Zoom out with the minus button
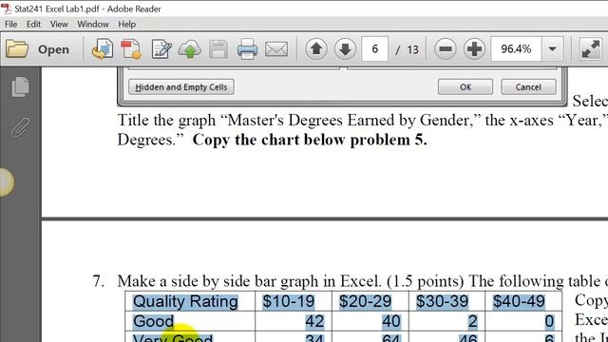608x342 pixels. pos(446,49)
